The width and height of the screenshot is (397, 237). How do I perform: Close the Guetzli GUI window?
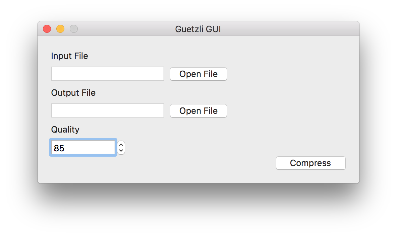pos(47,29)
